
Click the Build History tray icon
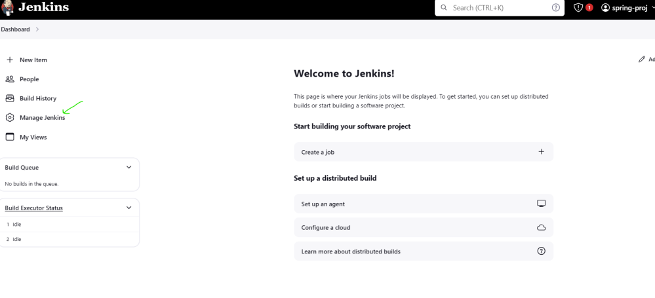coord(9,98)
